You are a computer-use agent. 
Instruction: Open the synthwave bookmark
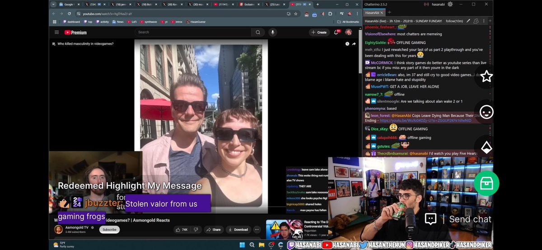click(148, 22)
